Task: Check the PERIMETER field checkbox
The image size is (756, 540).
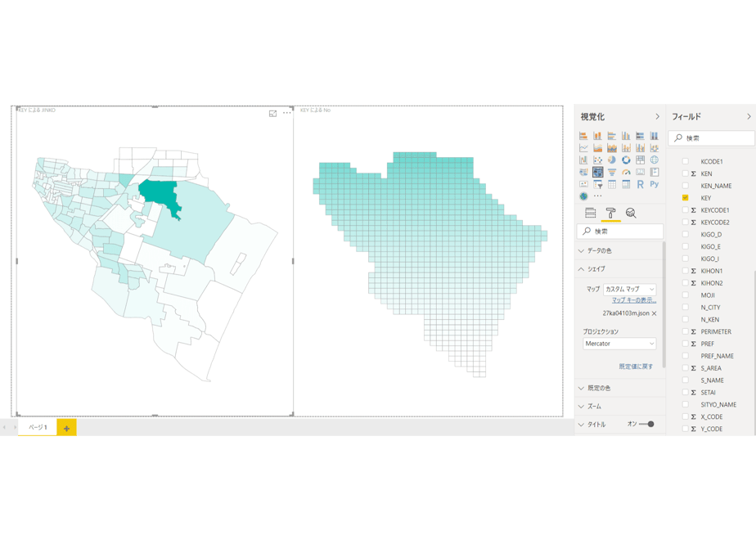Action: tap(685, 331)
